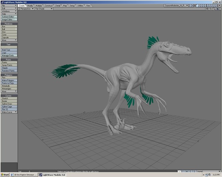222x177 pixels.
Task: Select the Sketch curve tool
Action: (x=9, y=98)
